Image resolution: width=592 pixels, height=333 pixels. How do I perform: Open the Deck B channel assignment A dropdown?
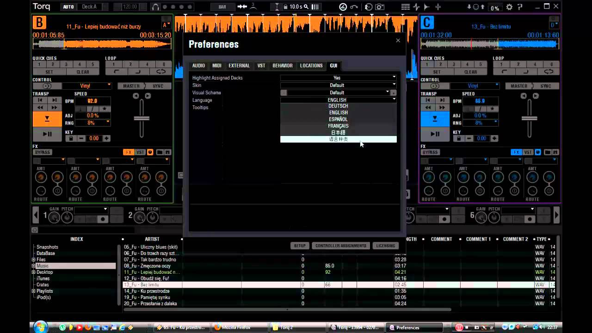[166, 25]
